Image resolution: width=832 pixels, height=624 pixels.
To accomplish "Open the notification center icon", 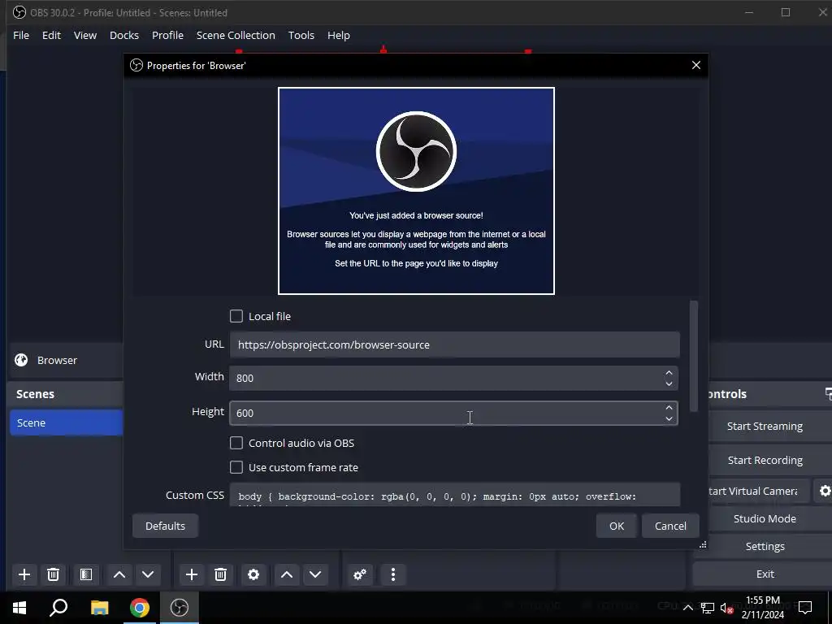I will click(x=805, y=607).
